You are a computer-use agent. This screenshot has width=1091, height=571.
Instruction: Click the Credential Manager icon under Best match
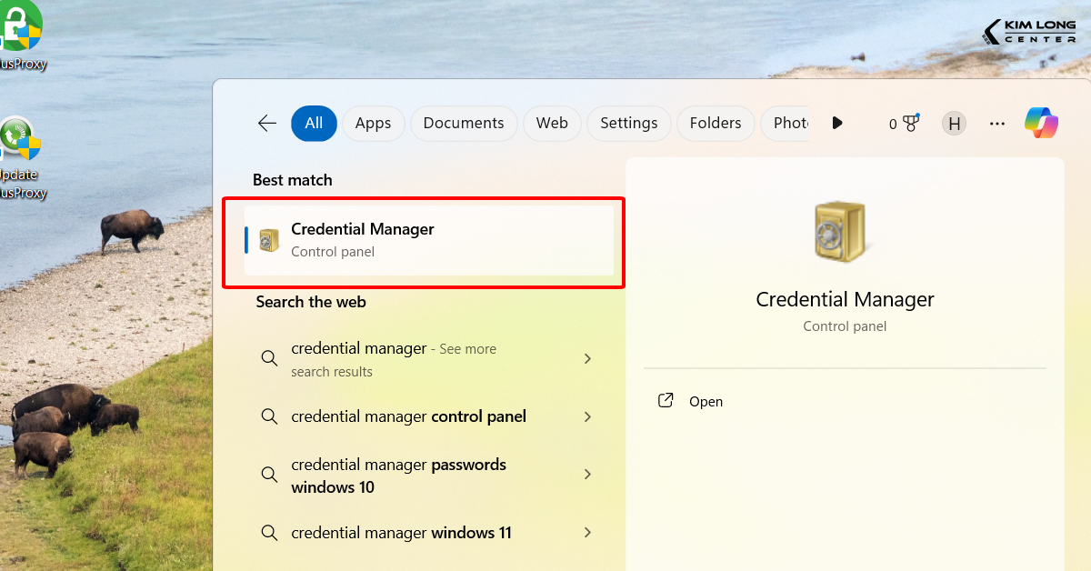pos(268,239)
